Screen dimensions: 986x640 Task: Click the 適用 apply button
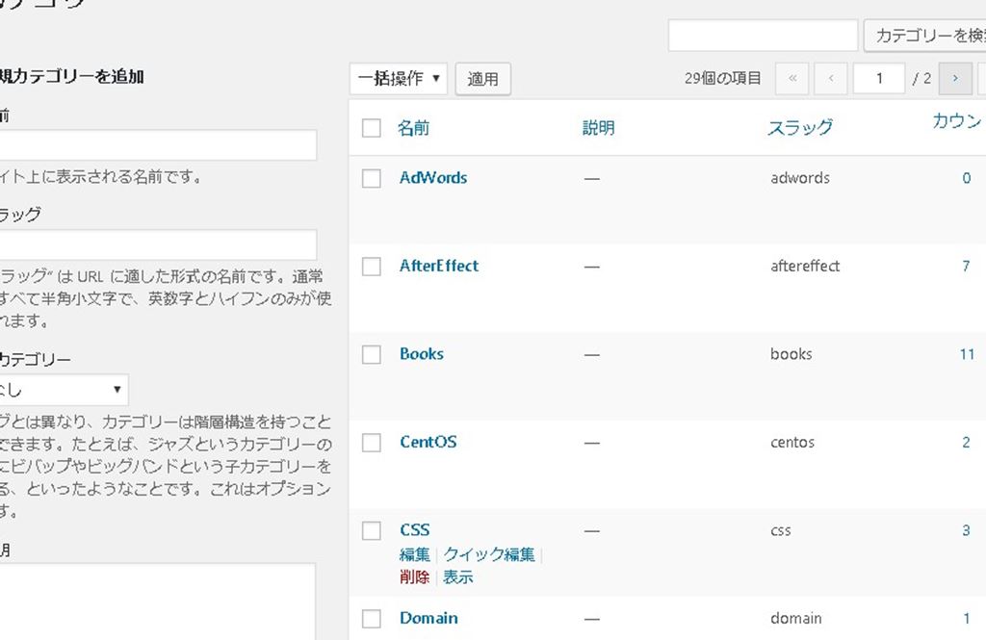pyautogui.click(x=482, y=80)
